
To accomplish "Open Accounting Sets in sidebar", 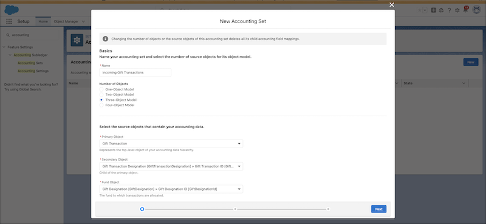I will 30,63.
